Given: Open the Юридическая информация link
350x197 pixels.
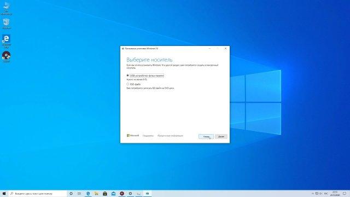Looking at the screenshot, I should pyautogui.click(x=170, y=136).
